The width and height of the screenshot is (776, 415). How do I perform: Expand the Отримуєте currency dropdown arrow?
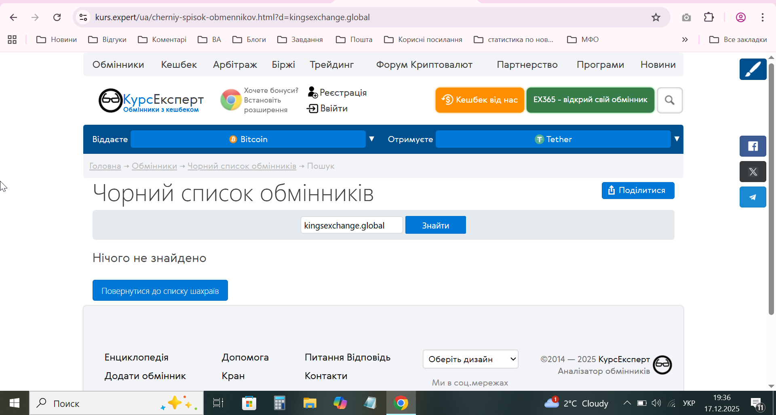click(677, 139)
